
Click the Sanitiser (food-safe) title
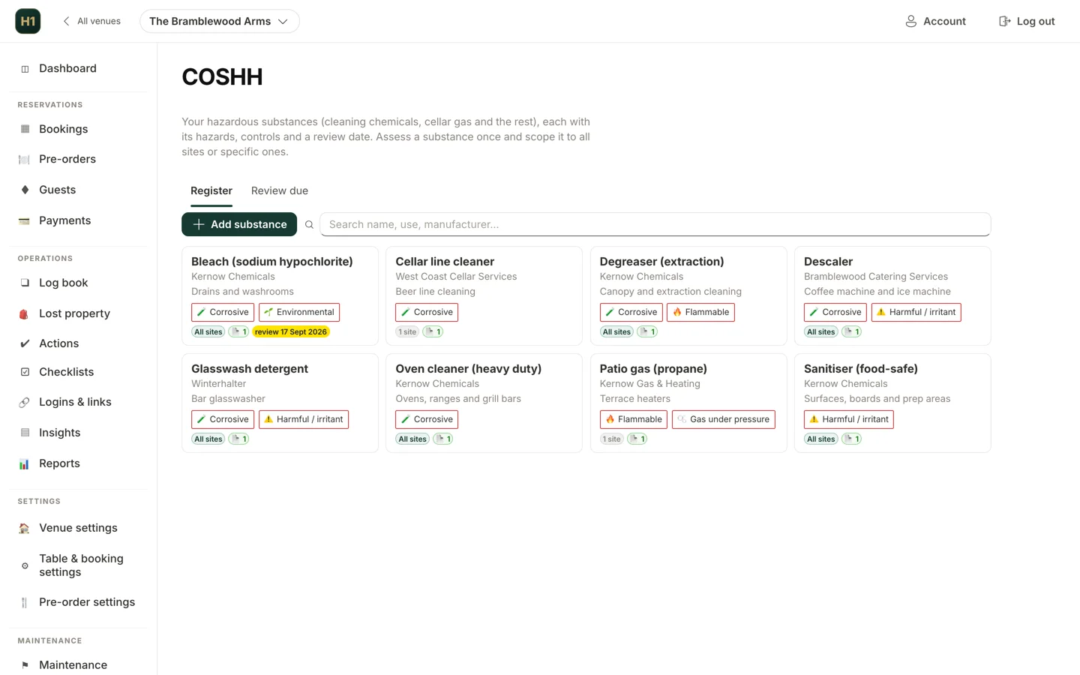pyautogui.click(x=860, y=369)
